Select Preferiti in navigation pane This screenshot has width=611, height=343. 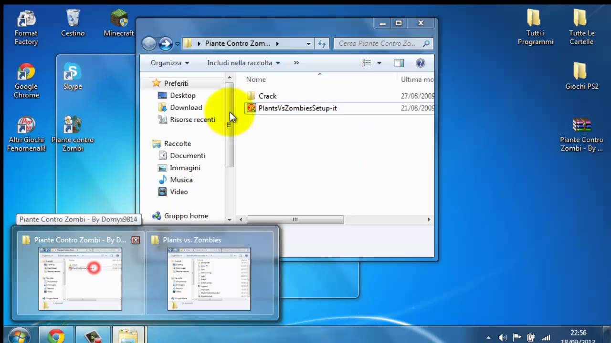[176, 83]
